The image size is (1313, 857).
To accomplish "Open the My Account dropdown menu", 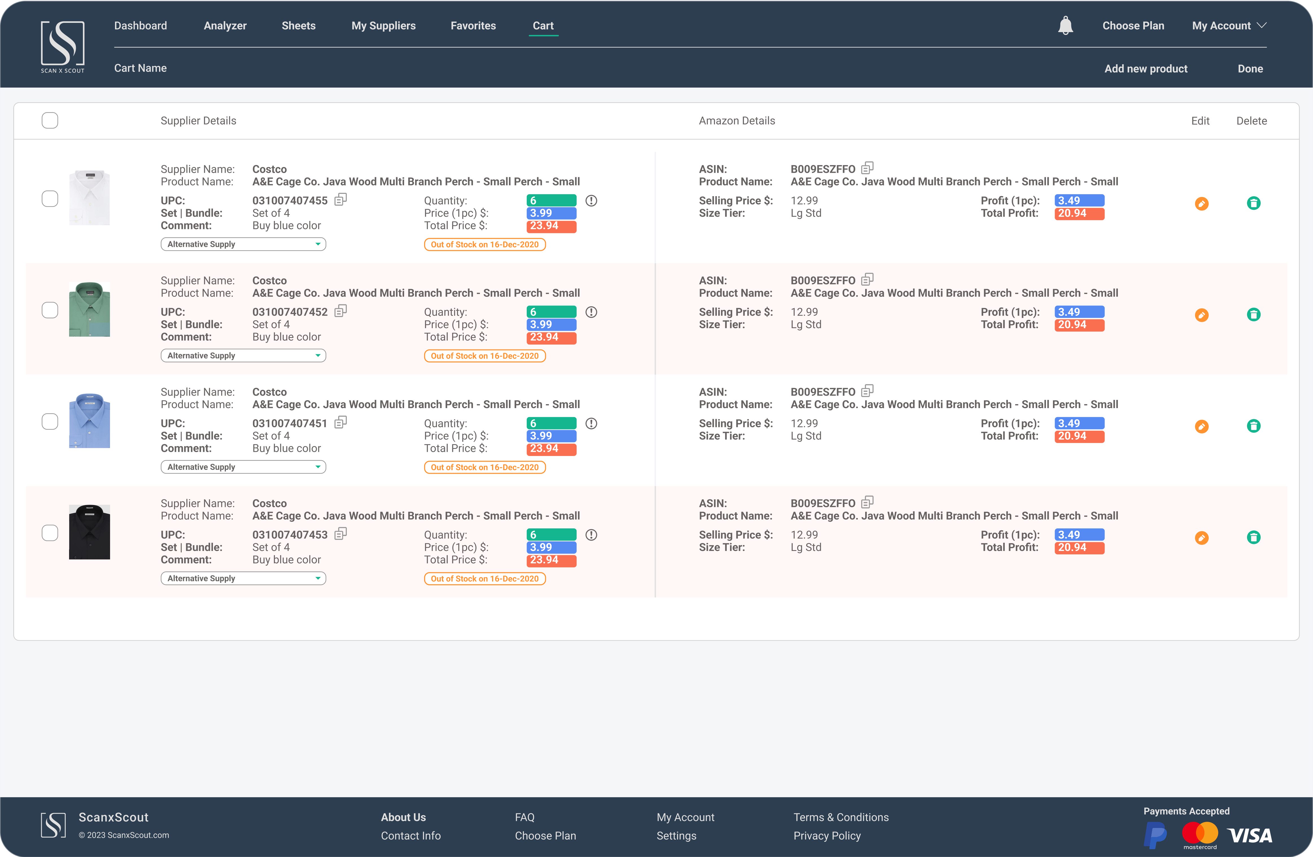I will [1229, 25].
